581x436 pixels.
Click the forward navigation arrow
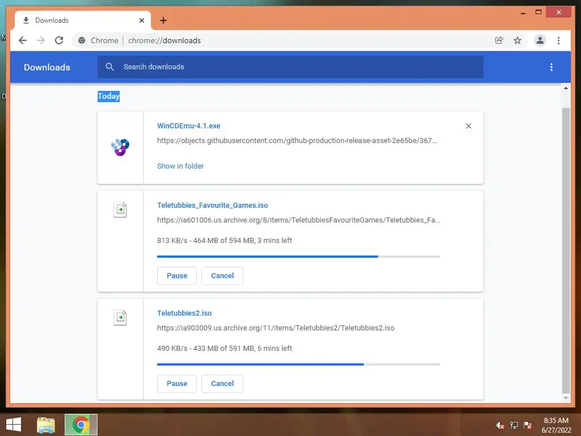[x=41, y=40]
